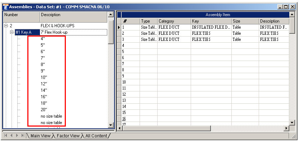Close the Assemblies window
The height and width of the screenshot is (142, 299).
[x=292, y=7]
